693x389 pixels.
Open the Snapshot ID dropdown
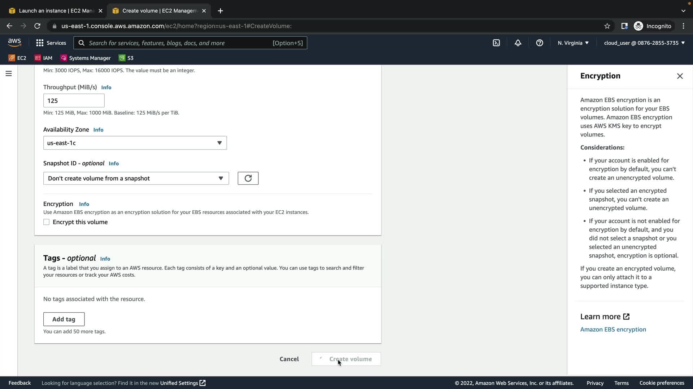pos(136,178)
